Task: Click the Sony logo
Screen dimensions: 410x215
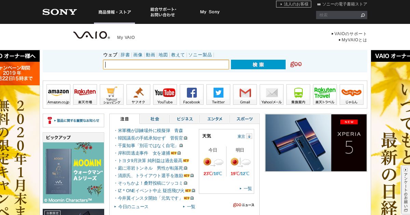Action: point(60,12)
